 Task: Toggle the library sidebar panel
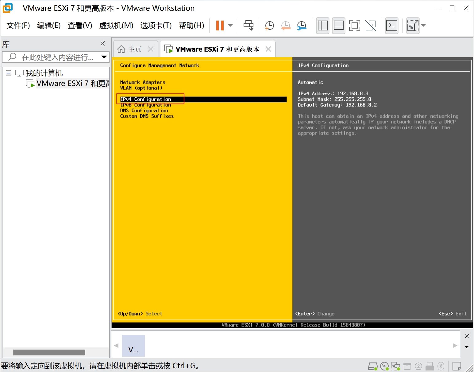click(322, 25)
